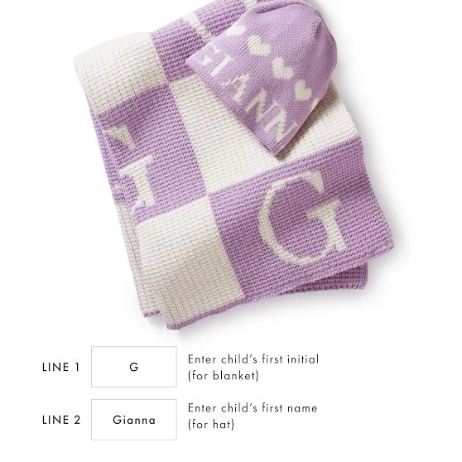The image size is (462, 462).
Task: Select the LINE 2 label
Action: click(x=61, y=420)
